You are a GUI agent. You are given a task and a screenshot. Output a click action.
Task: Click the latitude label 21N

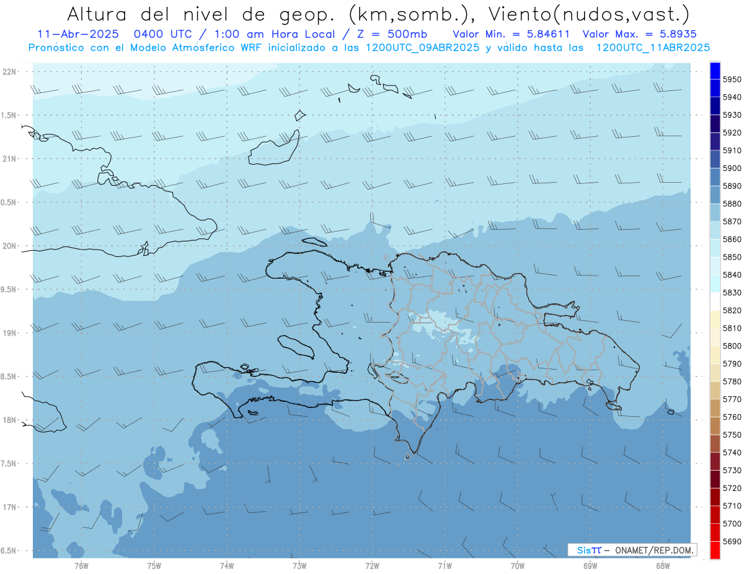pos(9,159)
